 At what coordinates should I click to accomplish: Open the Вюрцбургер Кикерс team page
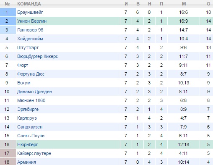[37, 56]
